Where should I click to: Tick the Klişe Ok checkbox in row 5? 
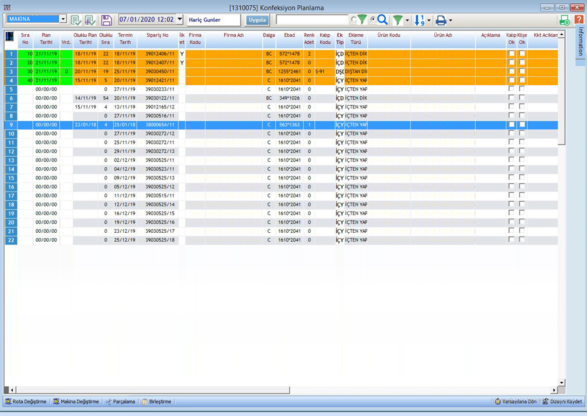(522, 89)
